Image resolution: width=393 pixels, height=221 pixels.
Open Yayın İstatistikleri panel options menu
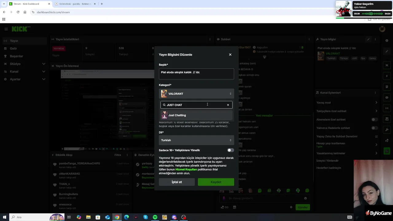pos(210,39)
